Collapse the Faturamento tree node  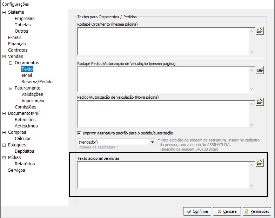(x=11, y=88)
